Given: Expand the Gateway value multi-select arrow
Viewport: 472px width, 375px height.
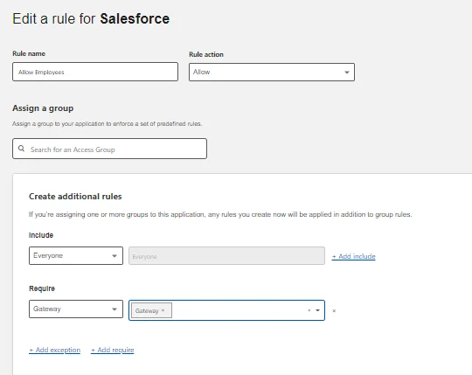Looking at the screenshot, I should (317, 310).
